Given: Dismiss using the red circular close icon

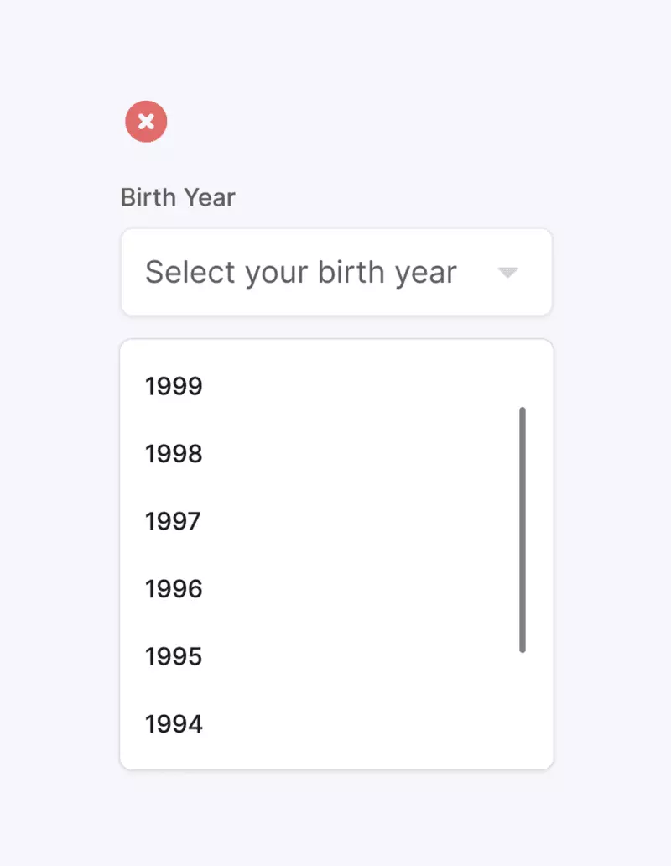Looking at the screenshot, I should (146, 122).
